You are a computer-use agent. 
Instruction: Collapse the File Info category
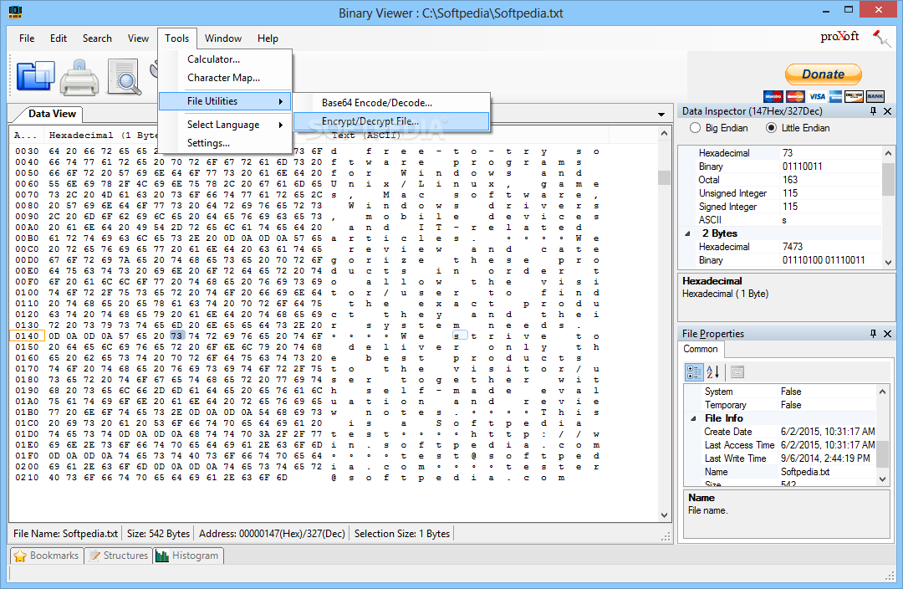pyautogui.click(x=693, y=418)
